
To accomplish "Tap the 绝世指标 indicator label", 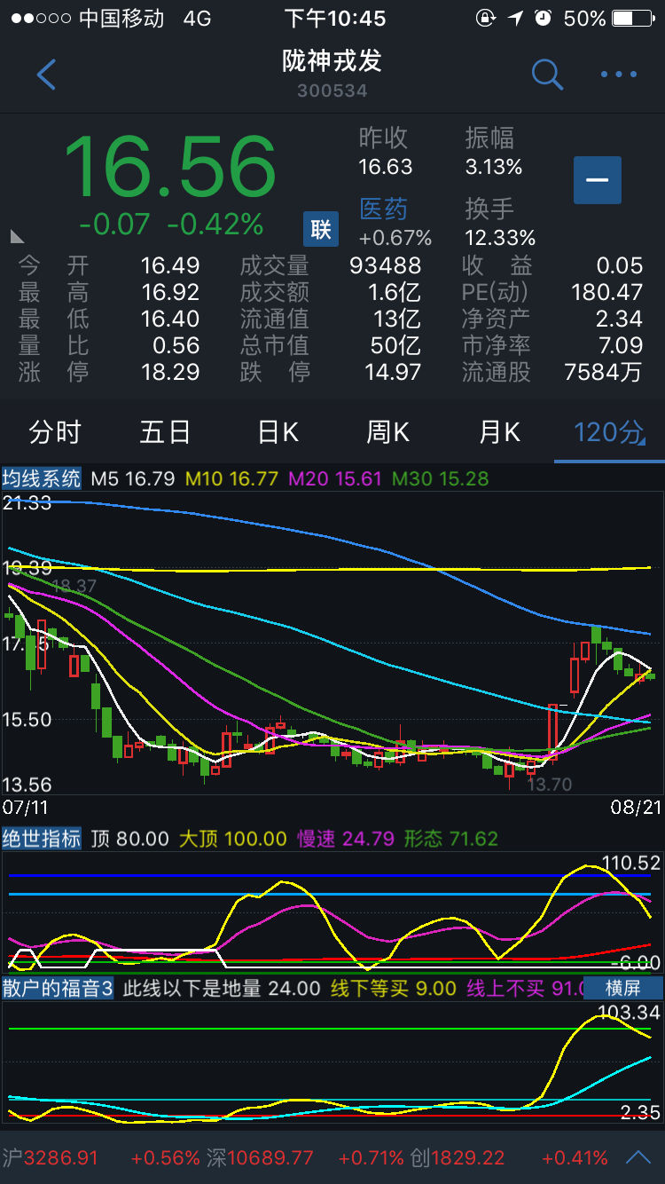I will [42, 839].
